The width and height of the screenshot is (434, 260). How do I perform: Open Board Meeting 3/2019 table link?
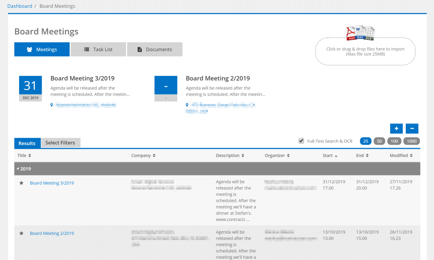pyautogui.click(x=52, y=183)
